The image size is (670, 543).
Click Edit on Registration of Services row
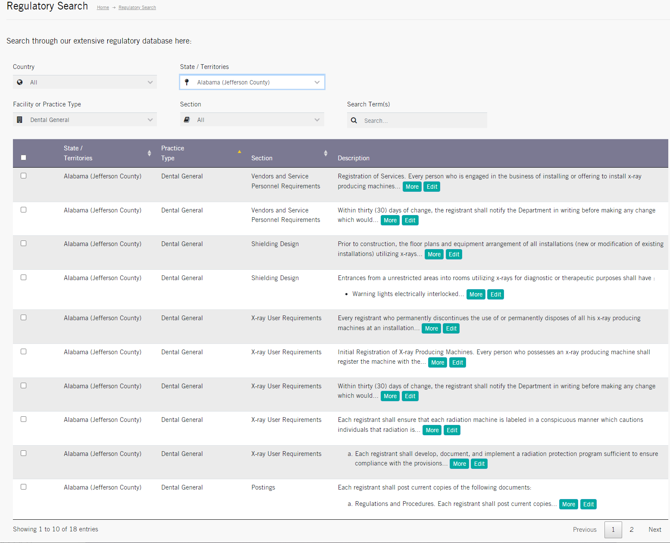[432, 187]
